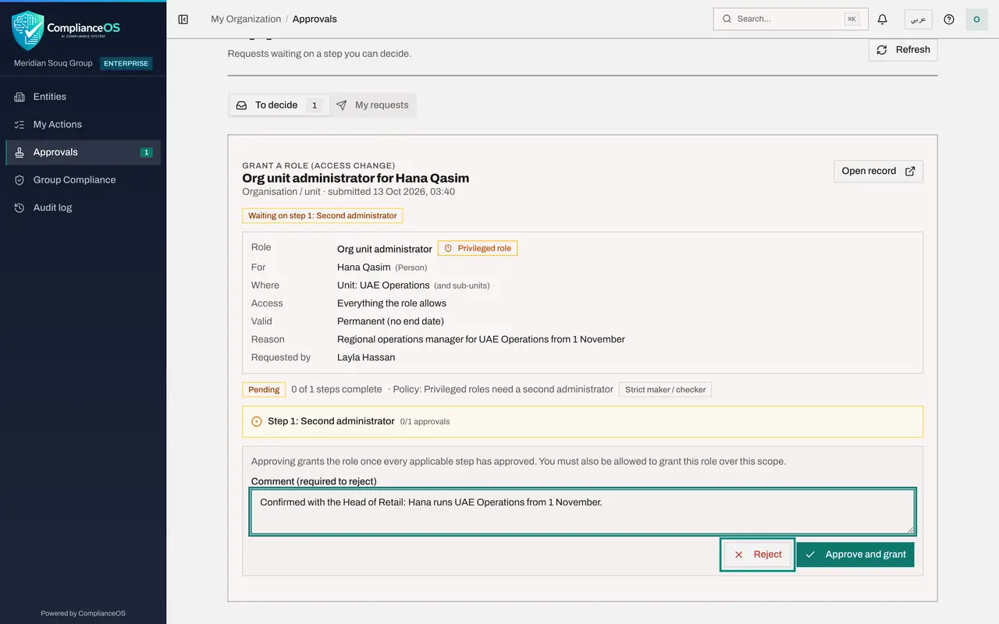Focus the Comment text area

pyautogui.click(x=582, y=512)
